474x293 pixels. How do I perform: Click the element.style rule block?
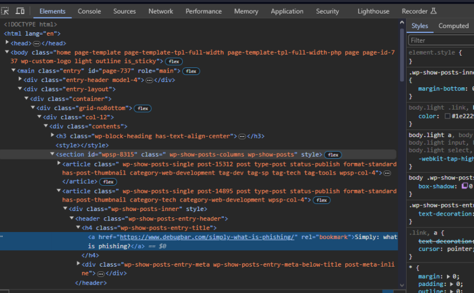tap(441, 56)
